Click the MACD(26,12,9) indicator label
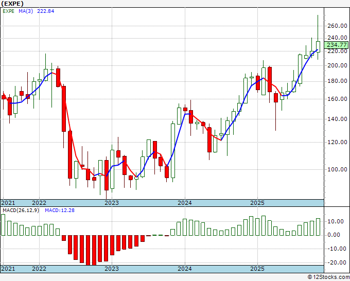This screenshot has height=281, width=350. (21, 210)
